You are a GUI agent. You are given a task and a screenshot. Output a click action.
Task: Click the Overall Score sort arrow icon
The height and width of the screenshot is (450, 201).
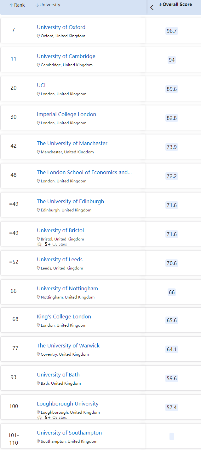(x=160, y=4)
